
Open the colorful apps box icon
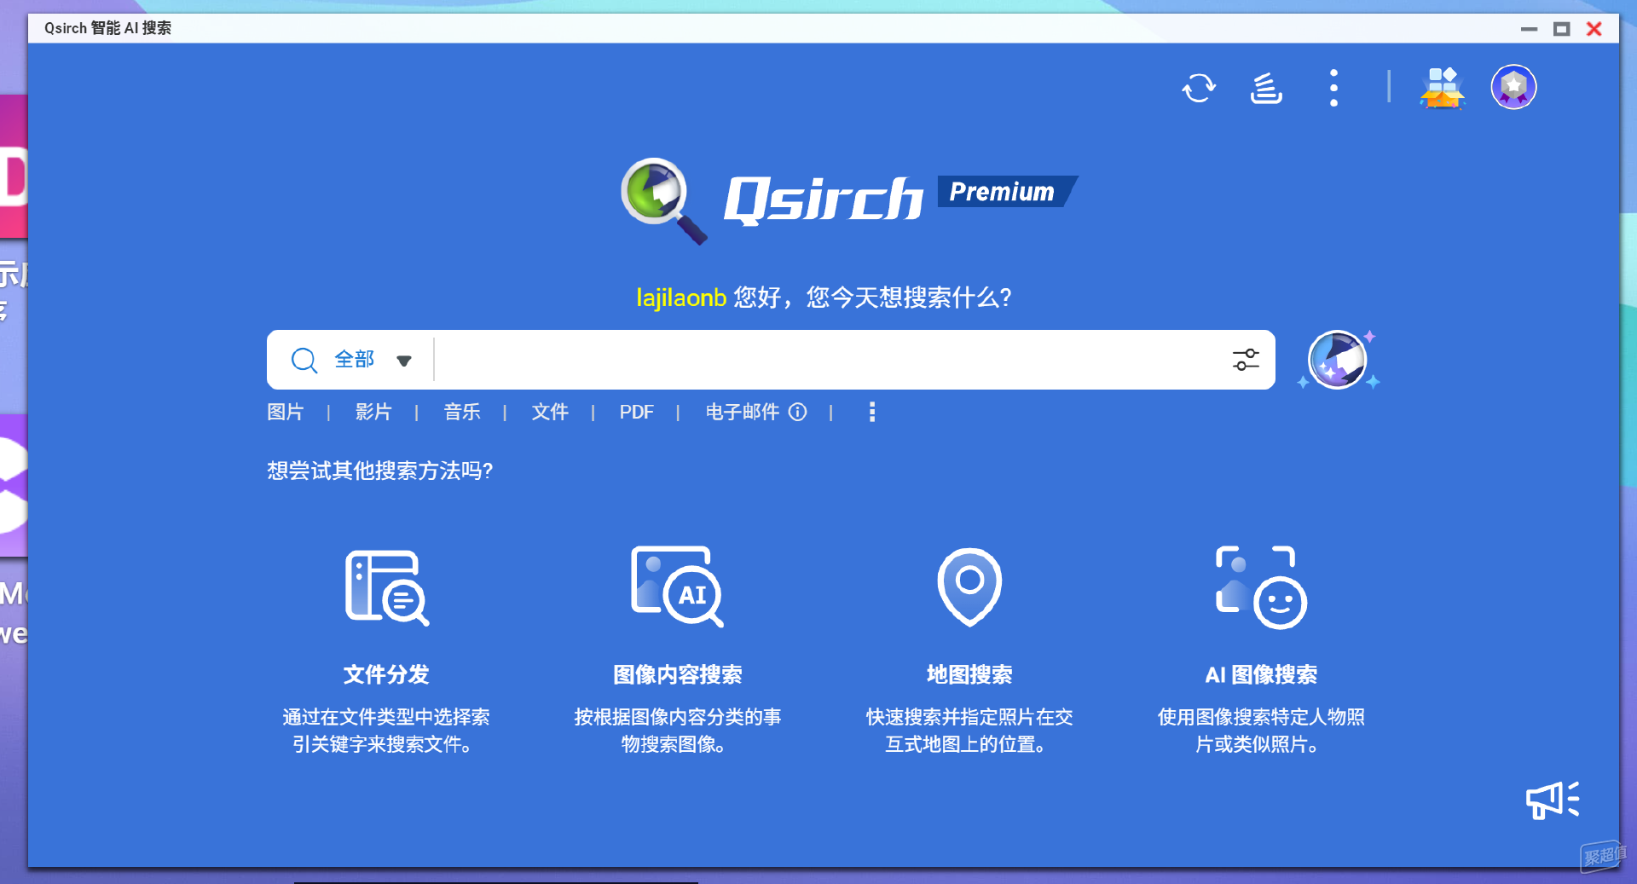click(x=1442, y=88)
